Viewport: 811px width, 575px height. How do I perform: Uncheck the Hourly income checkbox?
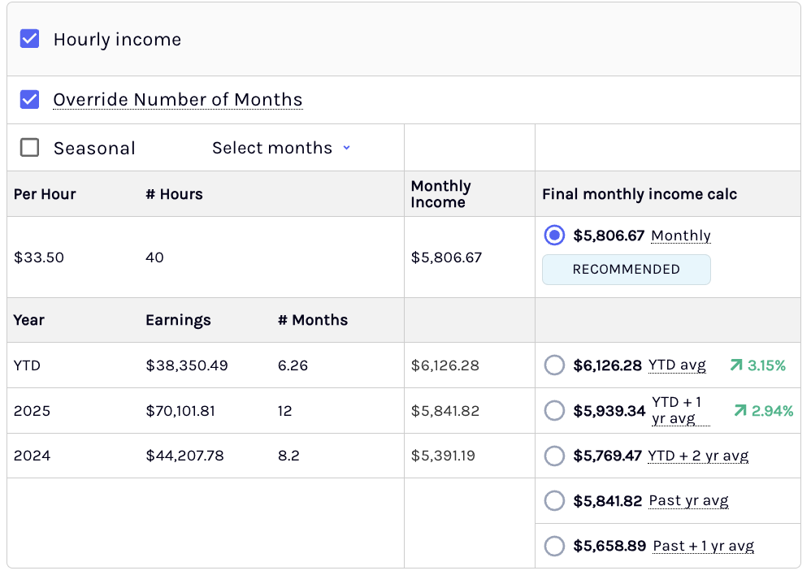tap(29, 39)
